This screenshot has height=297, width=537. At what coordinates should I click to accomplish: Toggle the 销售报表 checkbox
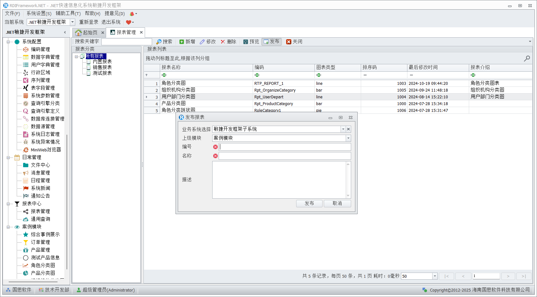point(88,67)
